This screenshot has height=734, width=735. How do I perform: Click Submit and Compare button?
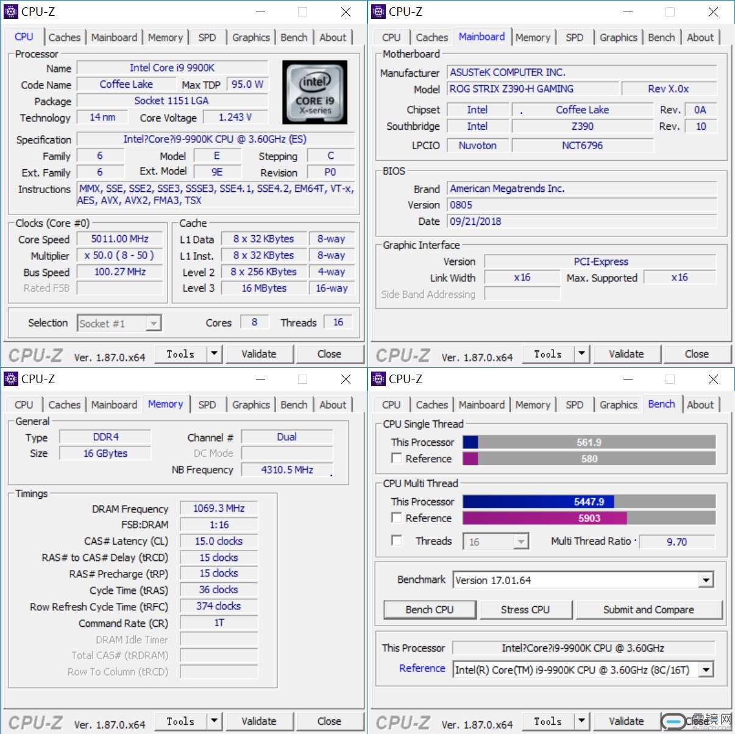click(648, 610)
